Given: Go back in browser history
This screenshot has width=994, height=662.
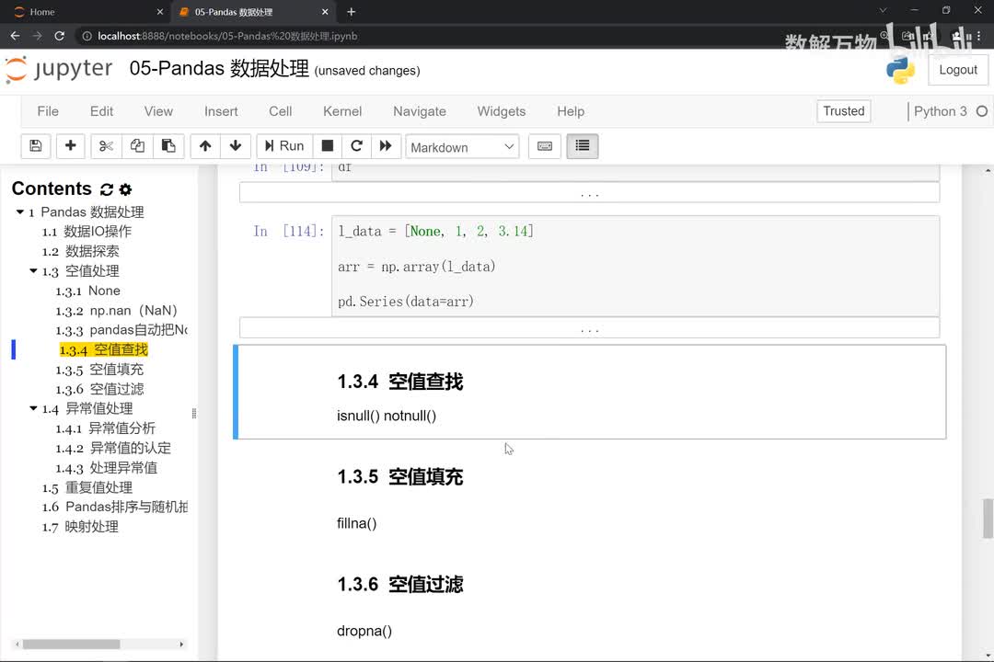Looking at the screenshot, I should [16, 36].
